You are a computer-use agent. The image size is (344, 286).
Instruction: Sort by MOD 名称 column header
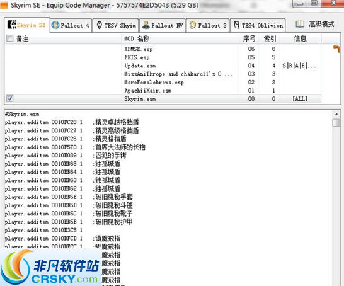point(137,38)
